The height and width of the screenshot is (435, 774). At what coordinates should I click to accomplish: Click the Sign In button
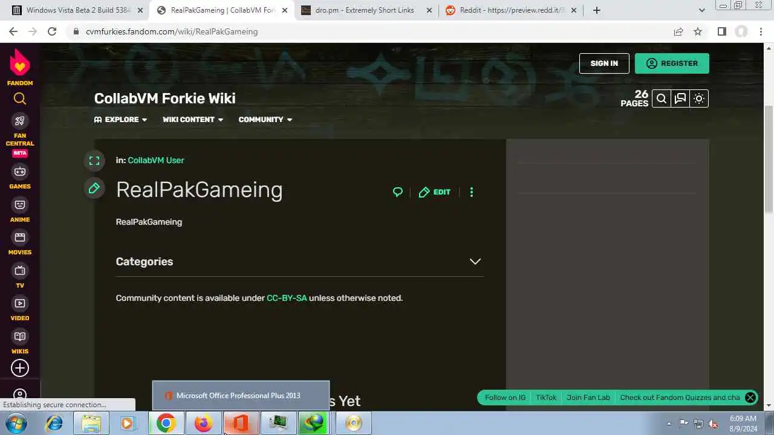[x=604, y=63]
